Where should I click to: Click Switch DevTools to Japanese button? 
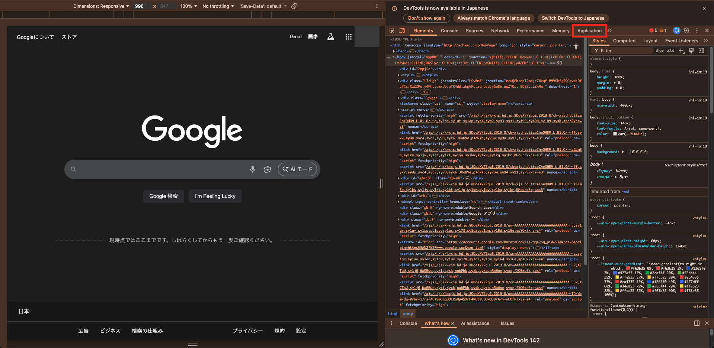tap(573, 18)
